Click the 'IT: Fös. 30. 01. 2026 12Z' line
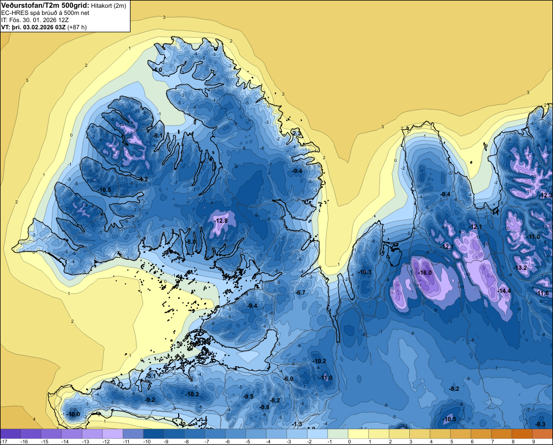 (x=35, y=20)
